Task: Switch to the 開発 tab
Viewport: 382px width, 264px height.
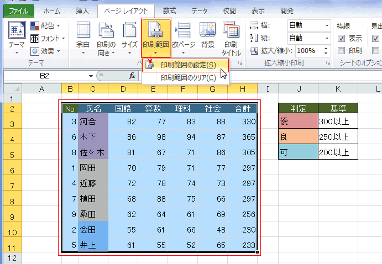Action: pyautogui.click(x=287, y=11)
